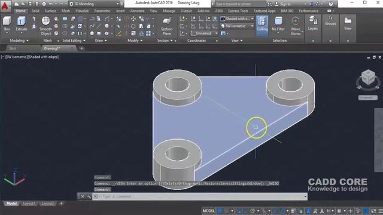The image size is (383, 215).
Task: Expand the View panel in ribbon
Action: coord(237,41)
